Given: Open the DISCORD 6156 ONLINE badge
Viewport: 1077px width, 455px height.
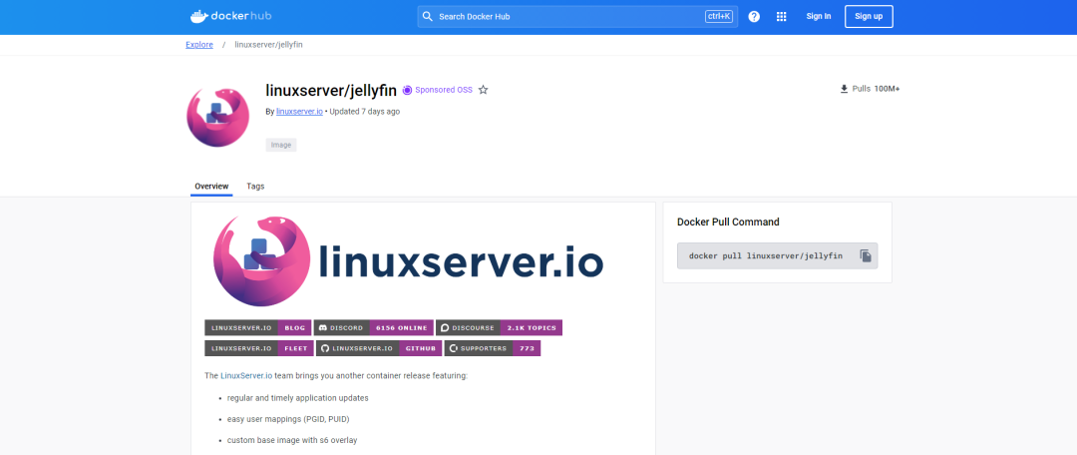Looking at the screenshot, I should click(x=374, y=328).
